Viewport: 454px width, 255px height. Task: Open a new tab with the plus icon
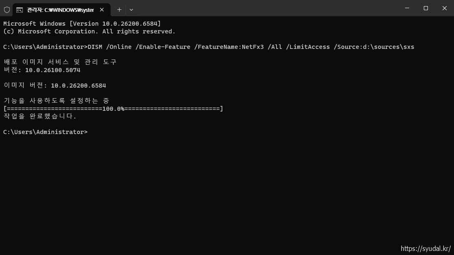click(119, 9)
